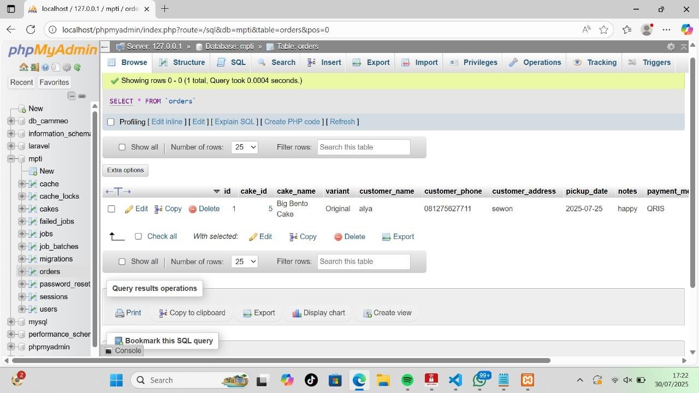Click the Extra options button
This screenshot has height=393, width=699.
125,170
